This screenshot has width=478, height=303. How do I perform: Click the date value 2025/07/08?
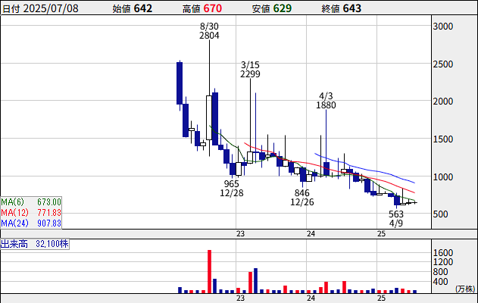[51, 8]
